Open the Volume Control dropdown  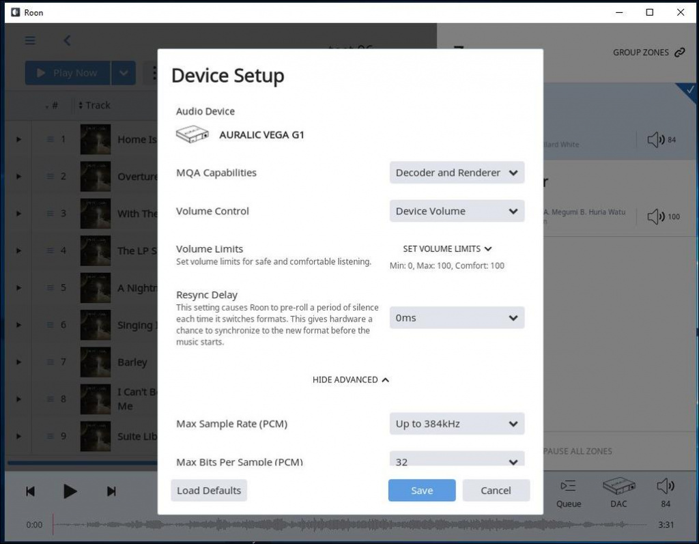[457, 211]
